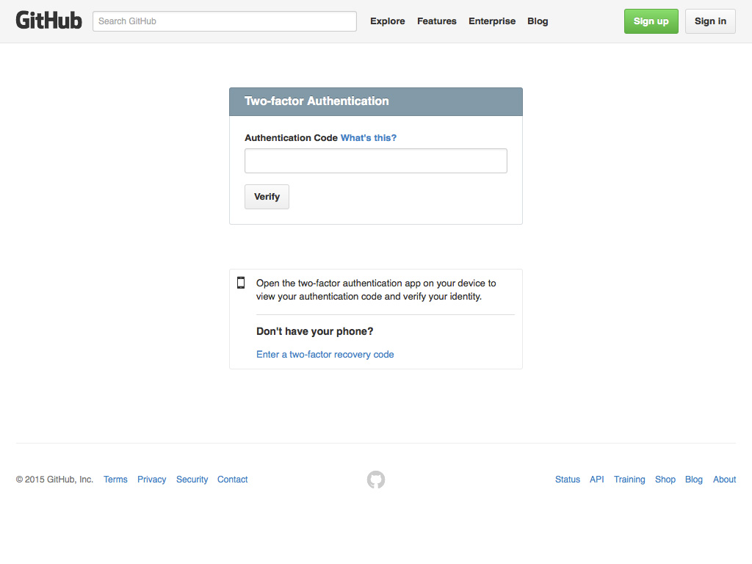
Task: Open the Enterprise page
Action: coord(492,21)
